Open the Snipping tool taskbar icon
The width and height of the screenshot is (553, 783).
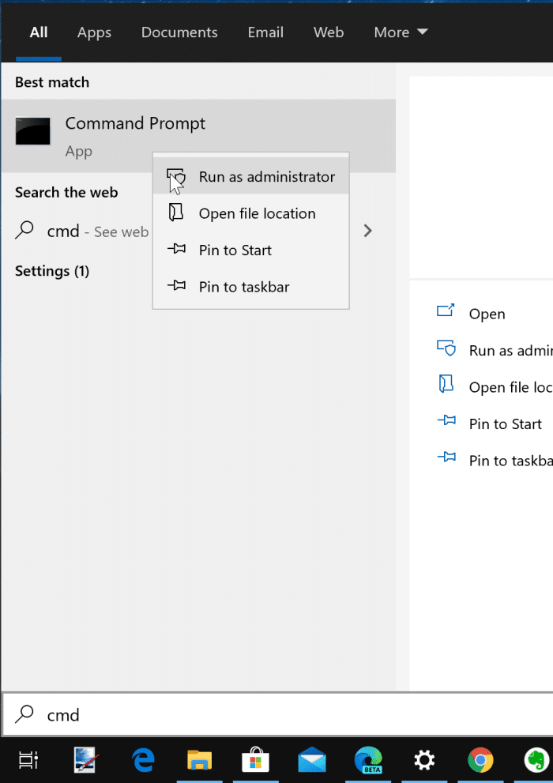(x=85, y=760)
